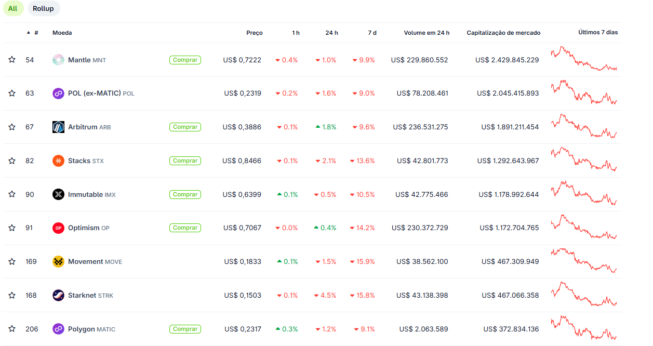Buy Stacks via Comprar button
The width and height of the screenshot is (653, 346).
pos(185,161)
